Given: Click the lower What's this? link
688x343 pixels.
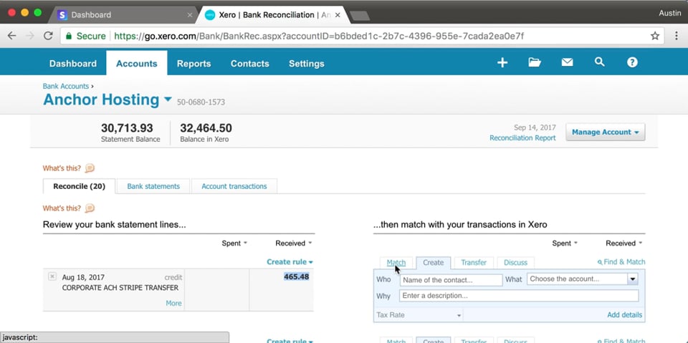Looking at the screenshot, I should pos(62,208).
